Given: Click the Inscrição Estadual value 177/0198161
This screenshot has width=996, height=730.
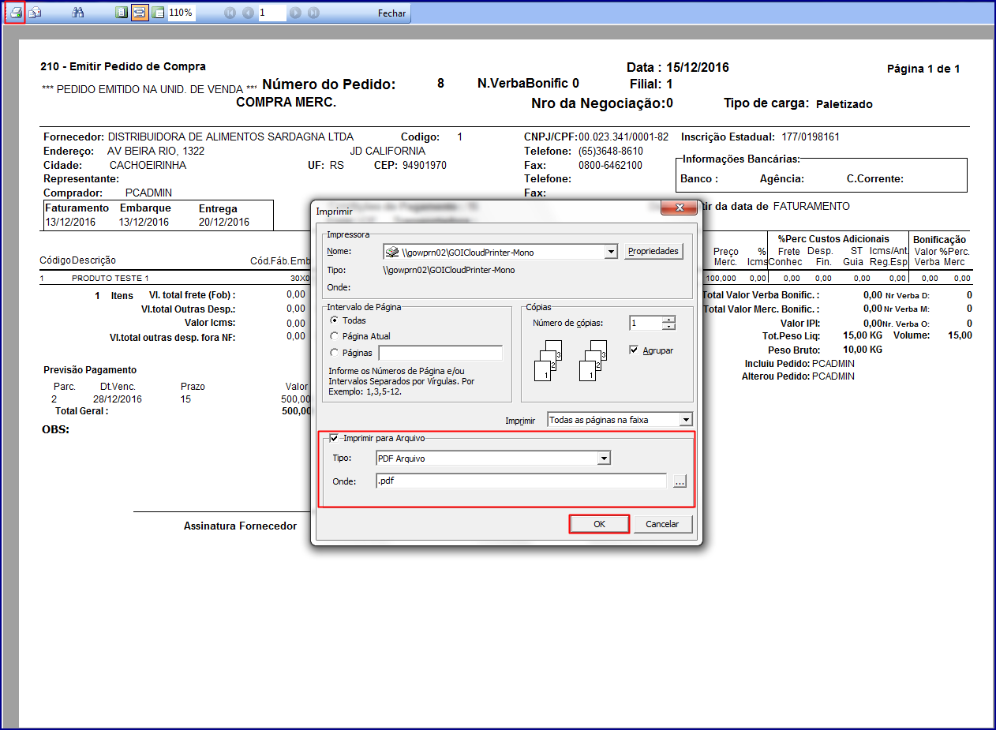Looking at the screenshot, I should pos(811,137).
